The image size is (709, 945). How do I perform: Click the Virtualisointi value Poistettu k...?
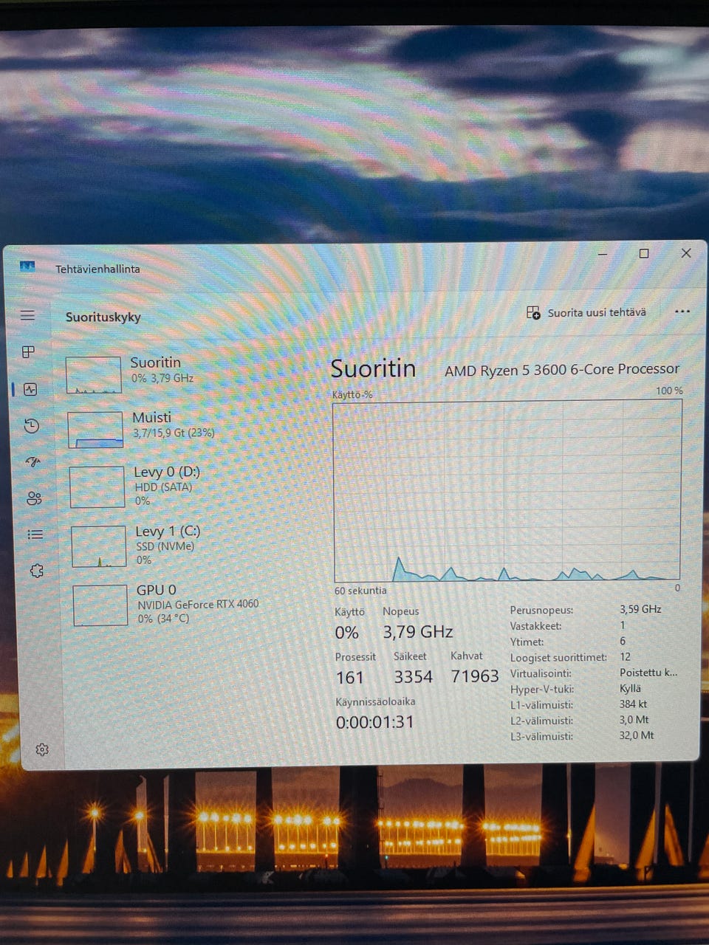[648, 673]
